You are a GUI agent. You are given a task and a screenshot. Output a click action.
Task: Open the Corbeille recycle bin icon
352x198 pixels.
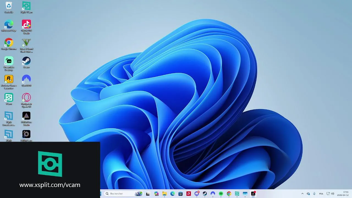(x=9, y=7)
